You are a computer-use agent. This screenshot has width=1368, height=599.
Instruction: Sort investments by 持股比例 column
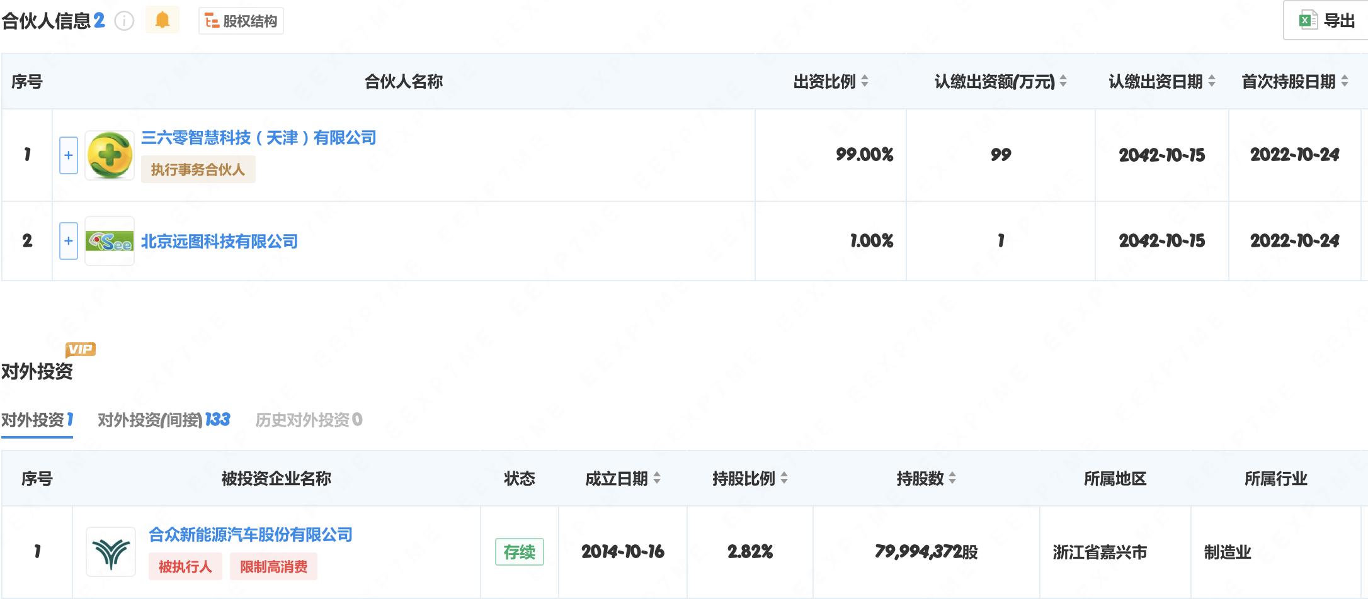pyautogui.click(x=784, y=479)
